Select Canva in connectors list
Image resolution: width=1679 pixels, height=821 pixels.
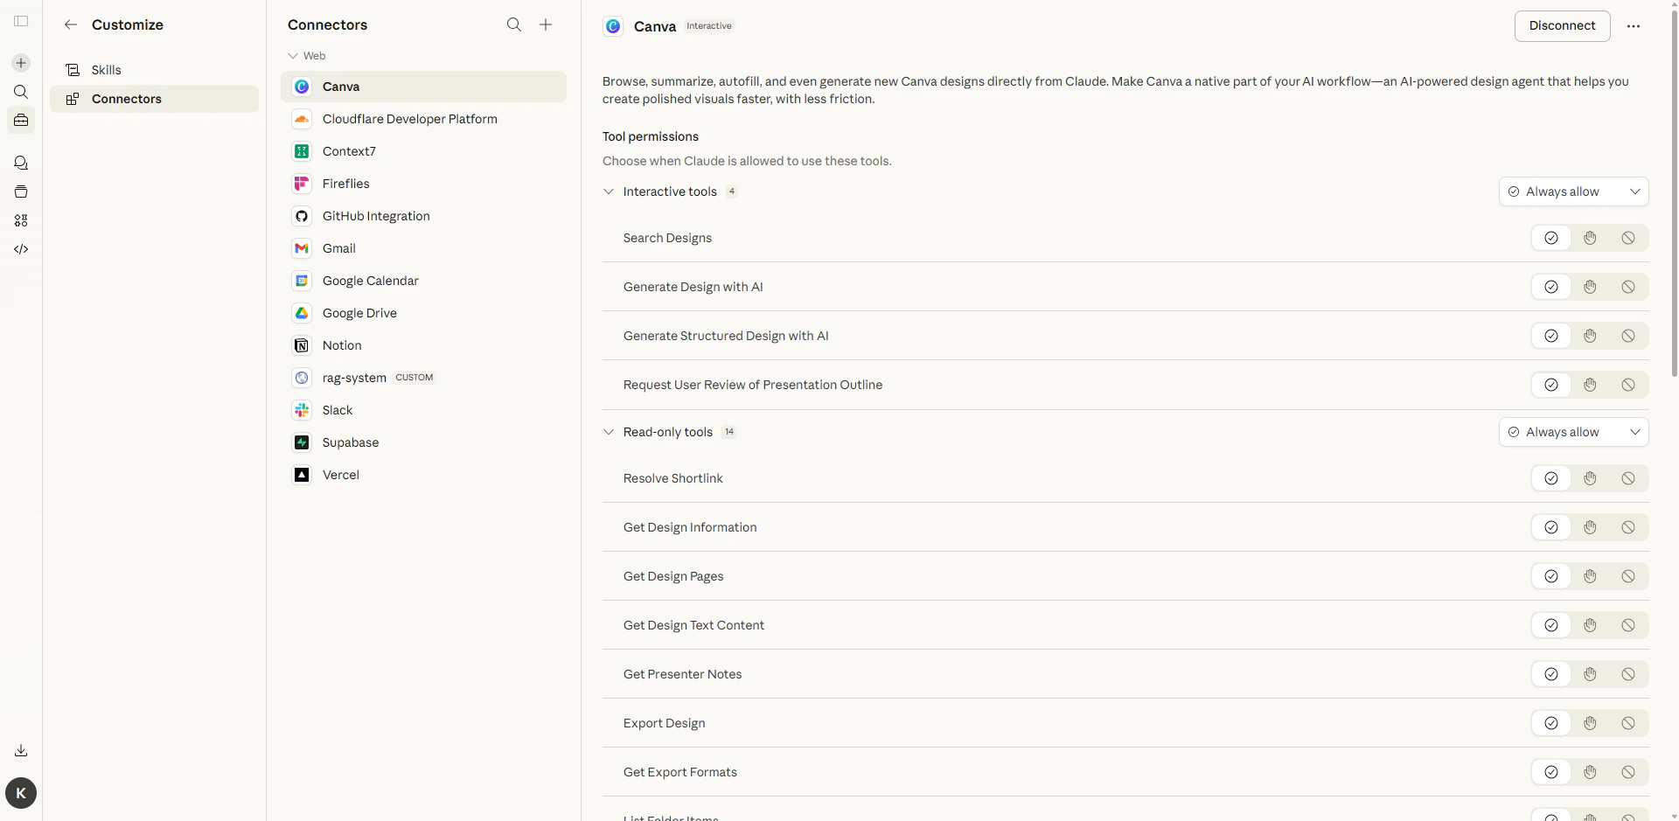tap(423, 87)
